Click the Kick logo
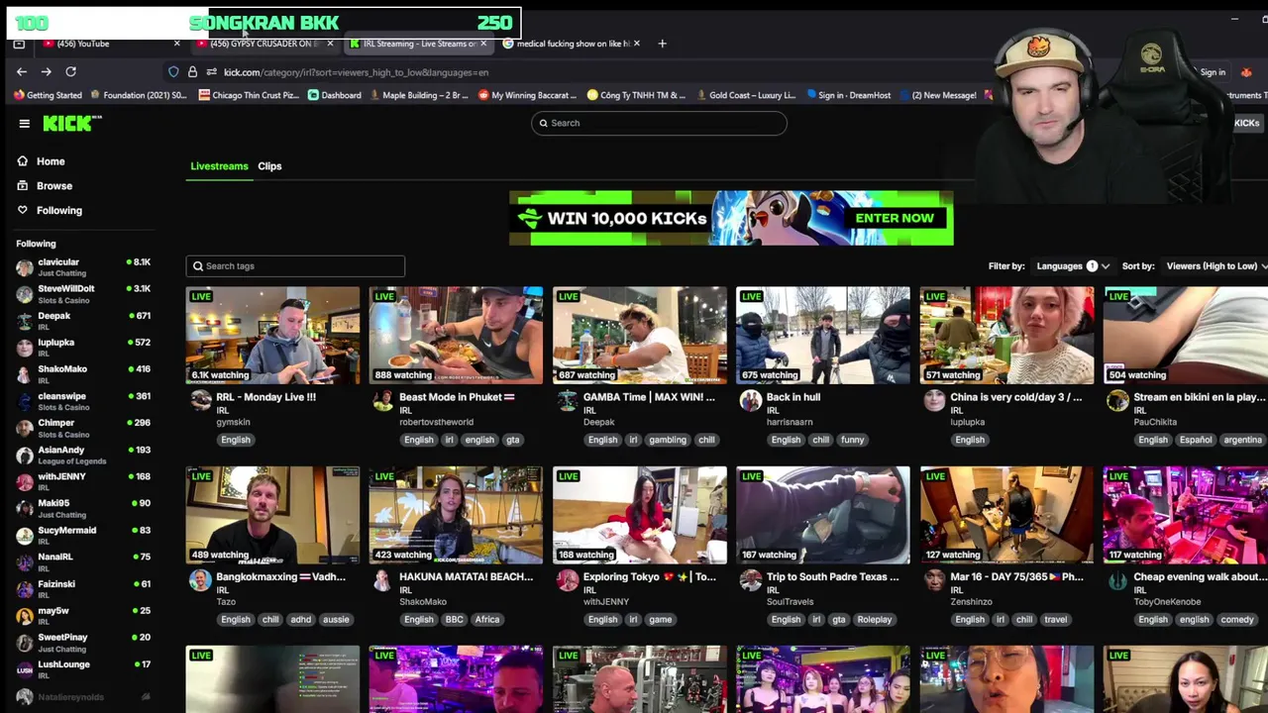The image size is (1268, 713). point(71,123)
